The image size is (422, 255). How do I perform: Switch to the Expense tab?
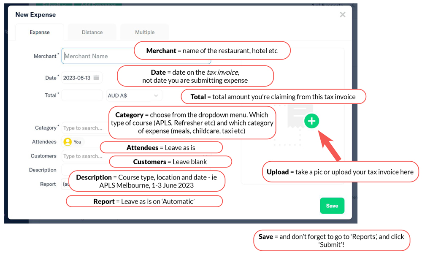[x=40, y=32]
